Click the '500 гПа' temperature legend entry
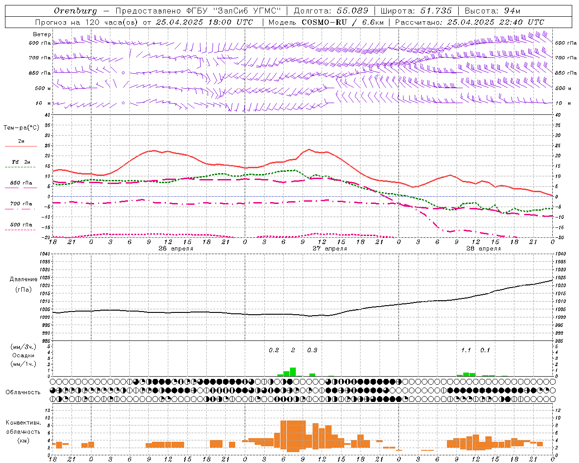This screenshot has height=463, width=579. [x=21, y=225]
